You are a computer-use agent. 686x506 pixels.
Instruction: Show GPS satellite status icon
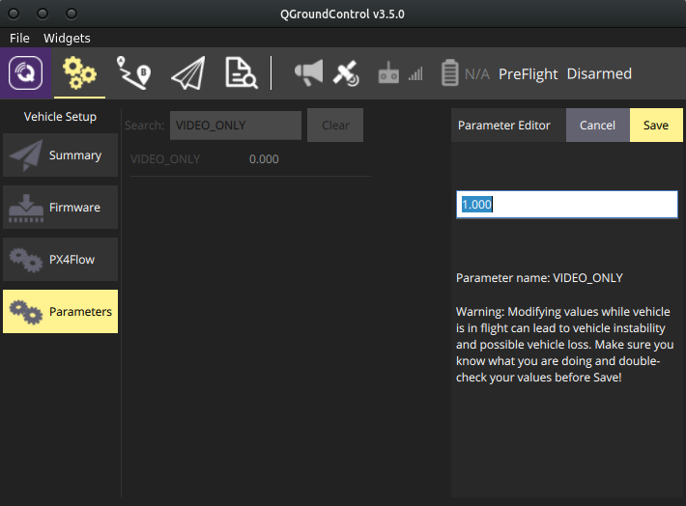pos(346,73)
